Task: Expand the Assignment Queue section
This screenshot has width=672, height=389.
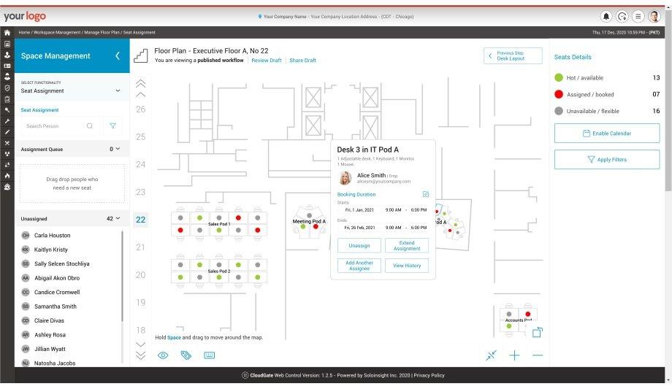Action: coord(118,149)
